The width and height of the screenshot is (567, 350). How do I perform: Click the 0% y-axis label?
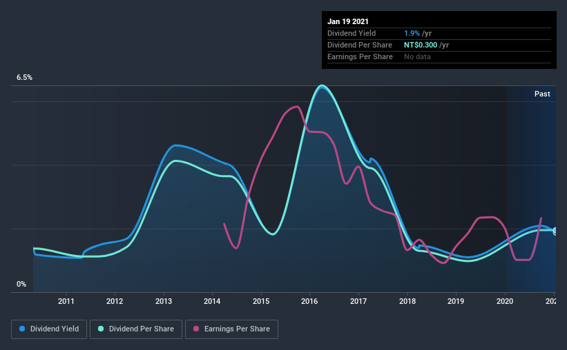pyautogui.click(x=21, y=285)
